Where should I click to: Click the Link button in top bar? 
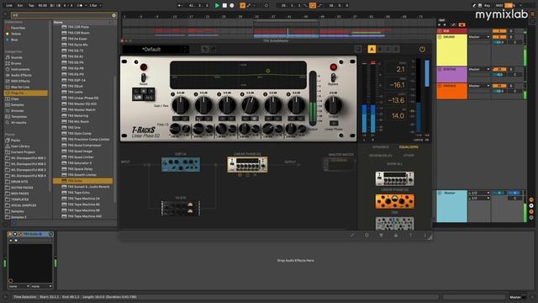[9, 6]
